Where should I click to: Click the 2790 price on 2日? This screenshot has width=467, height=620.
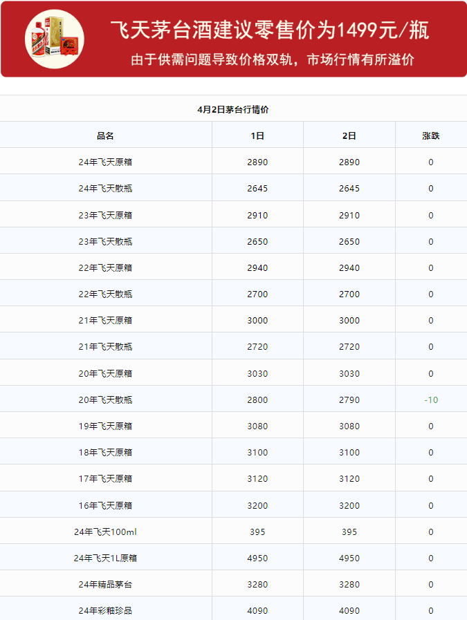pos(349,400)
